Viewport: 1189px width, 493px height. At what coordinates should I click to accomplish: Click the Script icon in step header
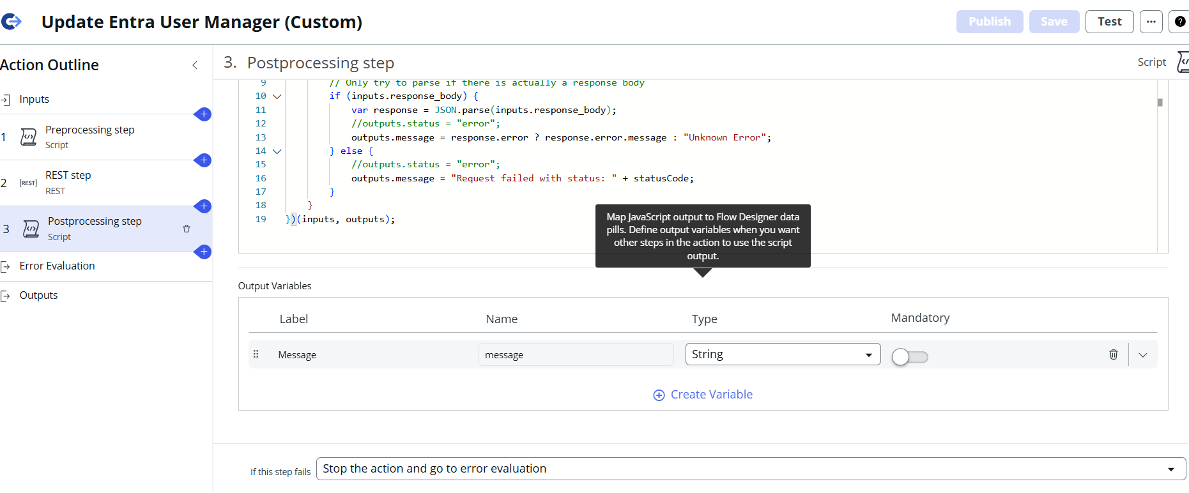click(x=1182, y=62)
